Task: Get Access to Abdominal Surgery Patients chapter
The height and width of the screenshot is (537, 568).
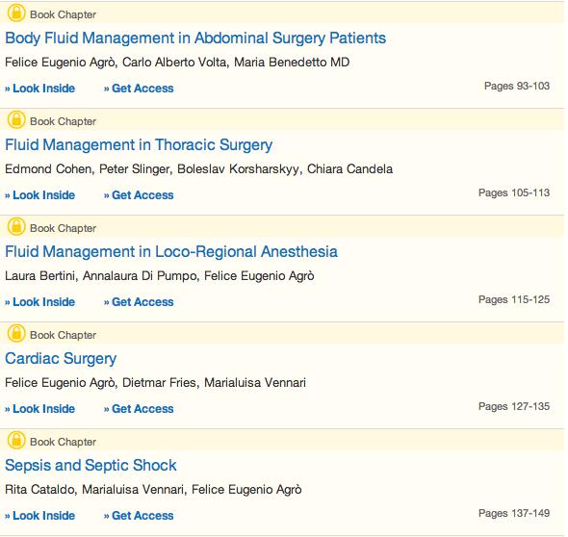Action: 139,89
